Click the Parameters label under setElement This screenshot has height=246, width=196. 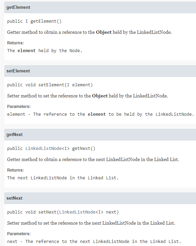(x=19, y=107)
